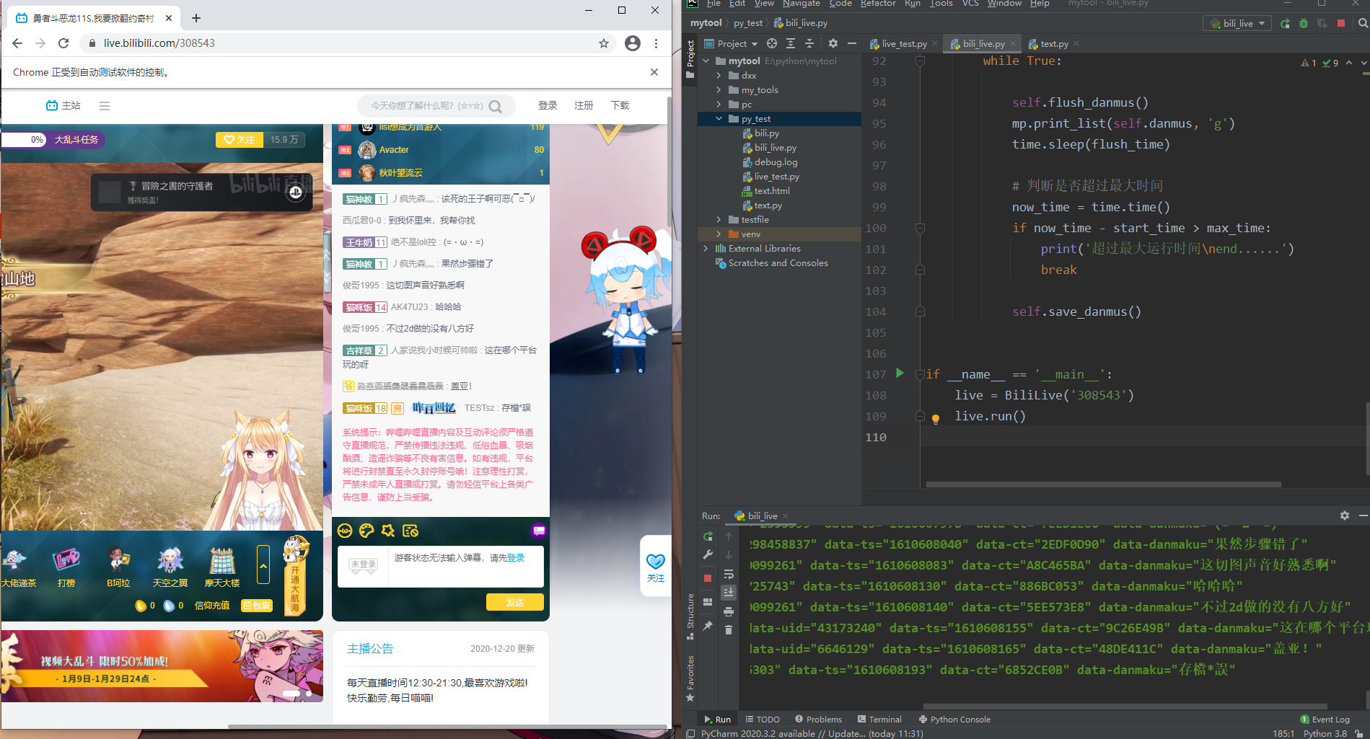This screenshot has height=739, width=1370.
Task: Click the 注册 register link
Action: click(584, 105)
